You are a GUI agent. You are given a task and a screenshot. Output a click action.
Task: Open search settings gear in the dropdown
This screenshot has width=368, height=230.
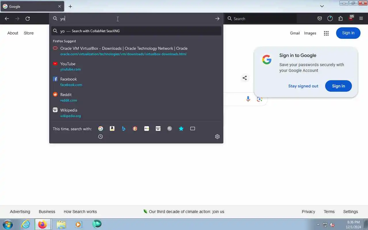(217, 137)
